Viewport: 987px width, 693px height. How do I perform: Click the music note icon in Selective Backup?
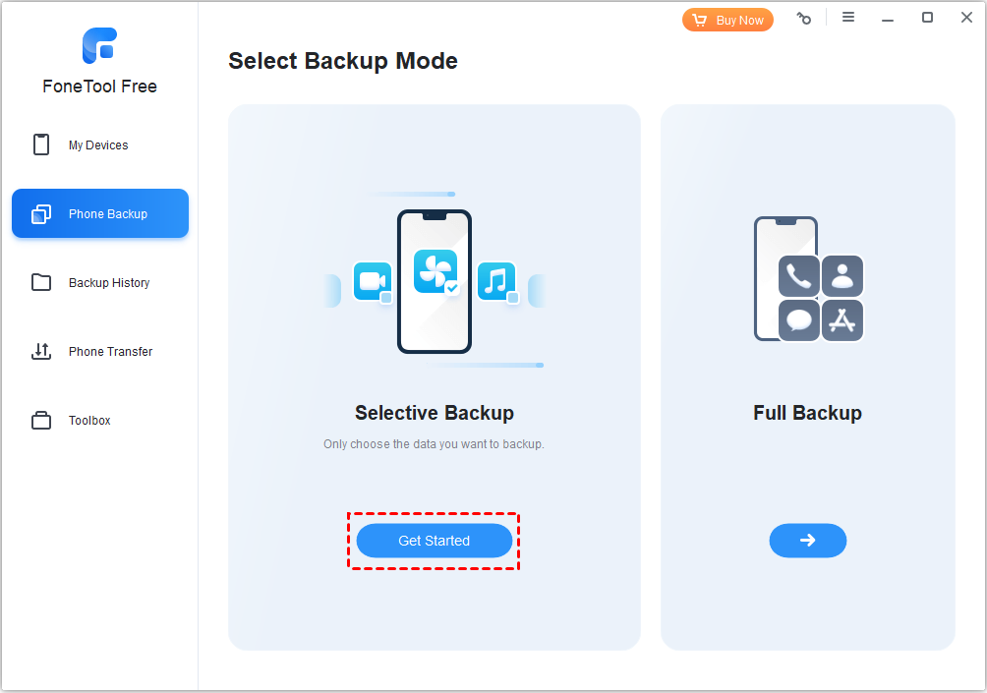[496, 281]
